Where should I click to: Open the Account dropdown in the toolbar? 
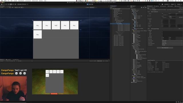coord(167,4)
